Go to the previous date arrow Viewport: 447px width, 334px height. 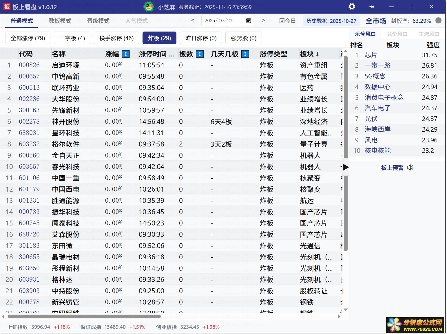click(x=193, y=21)
